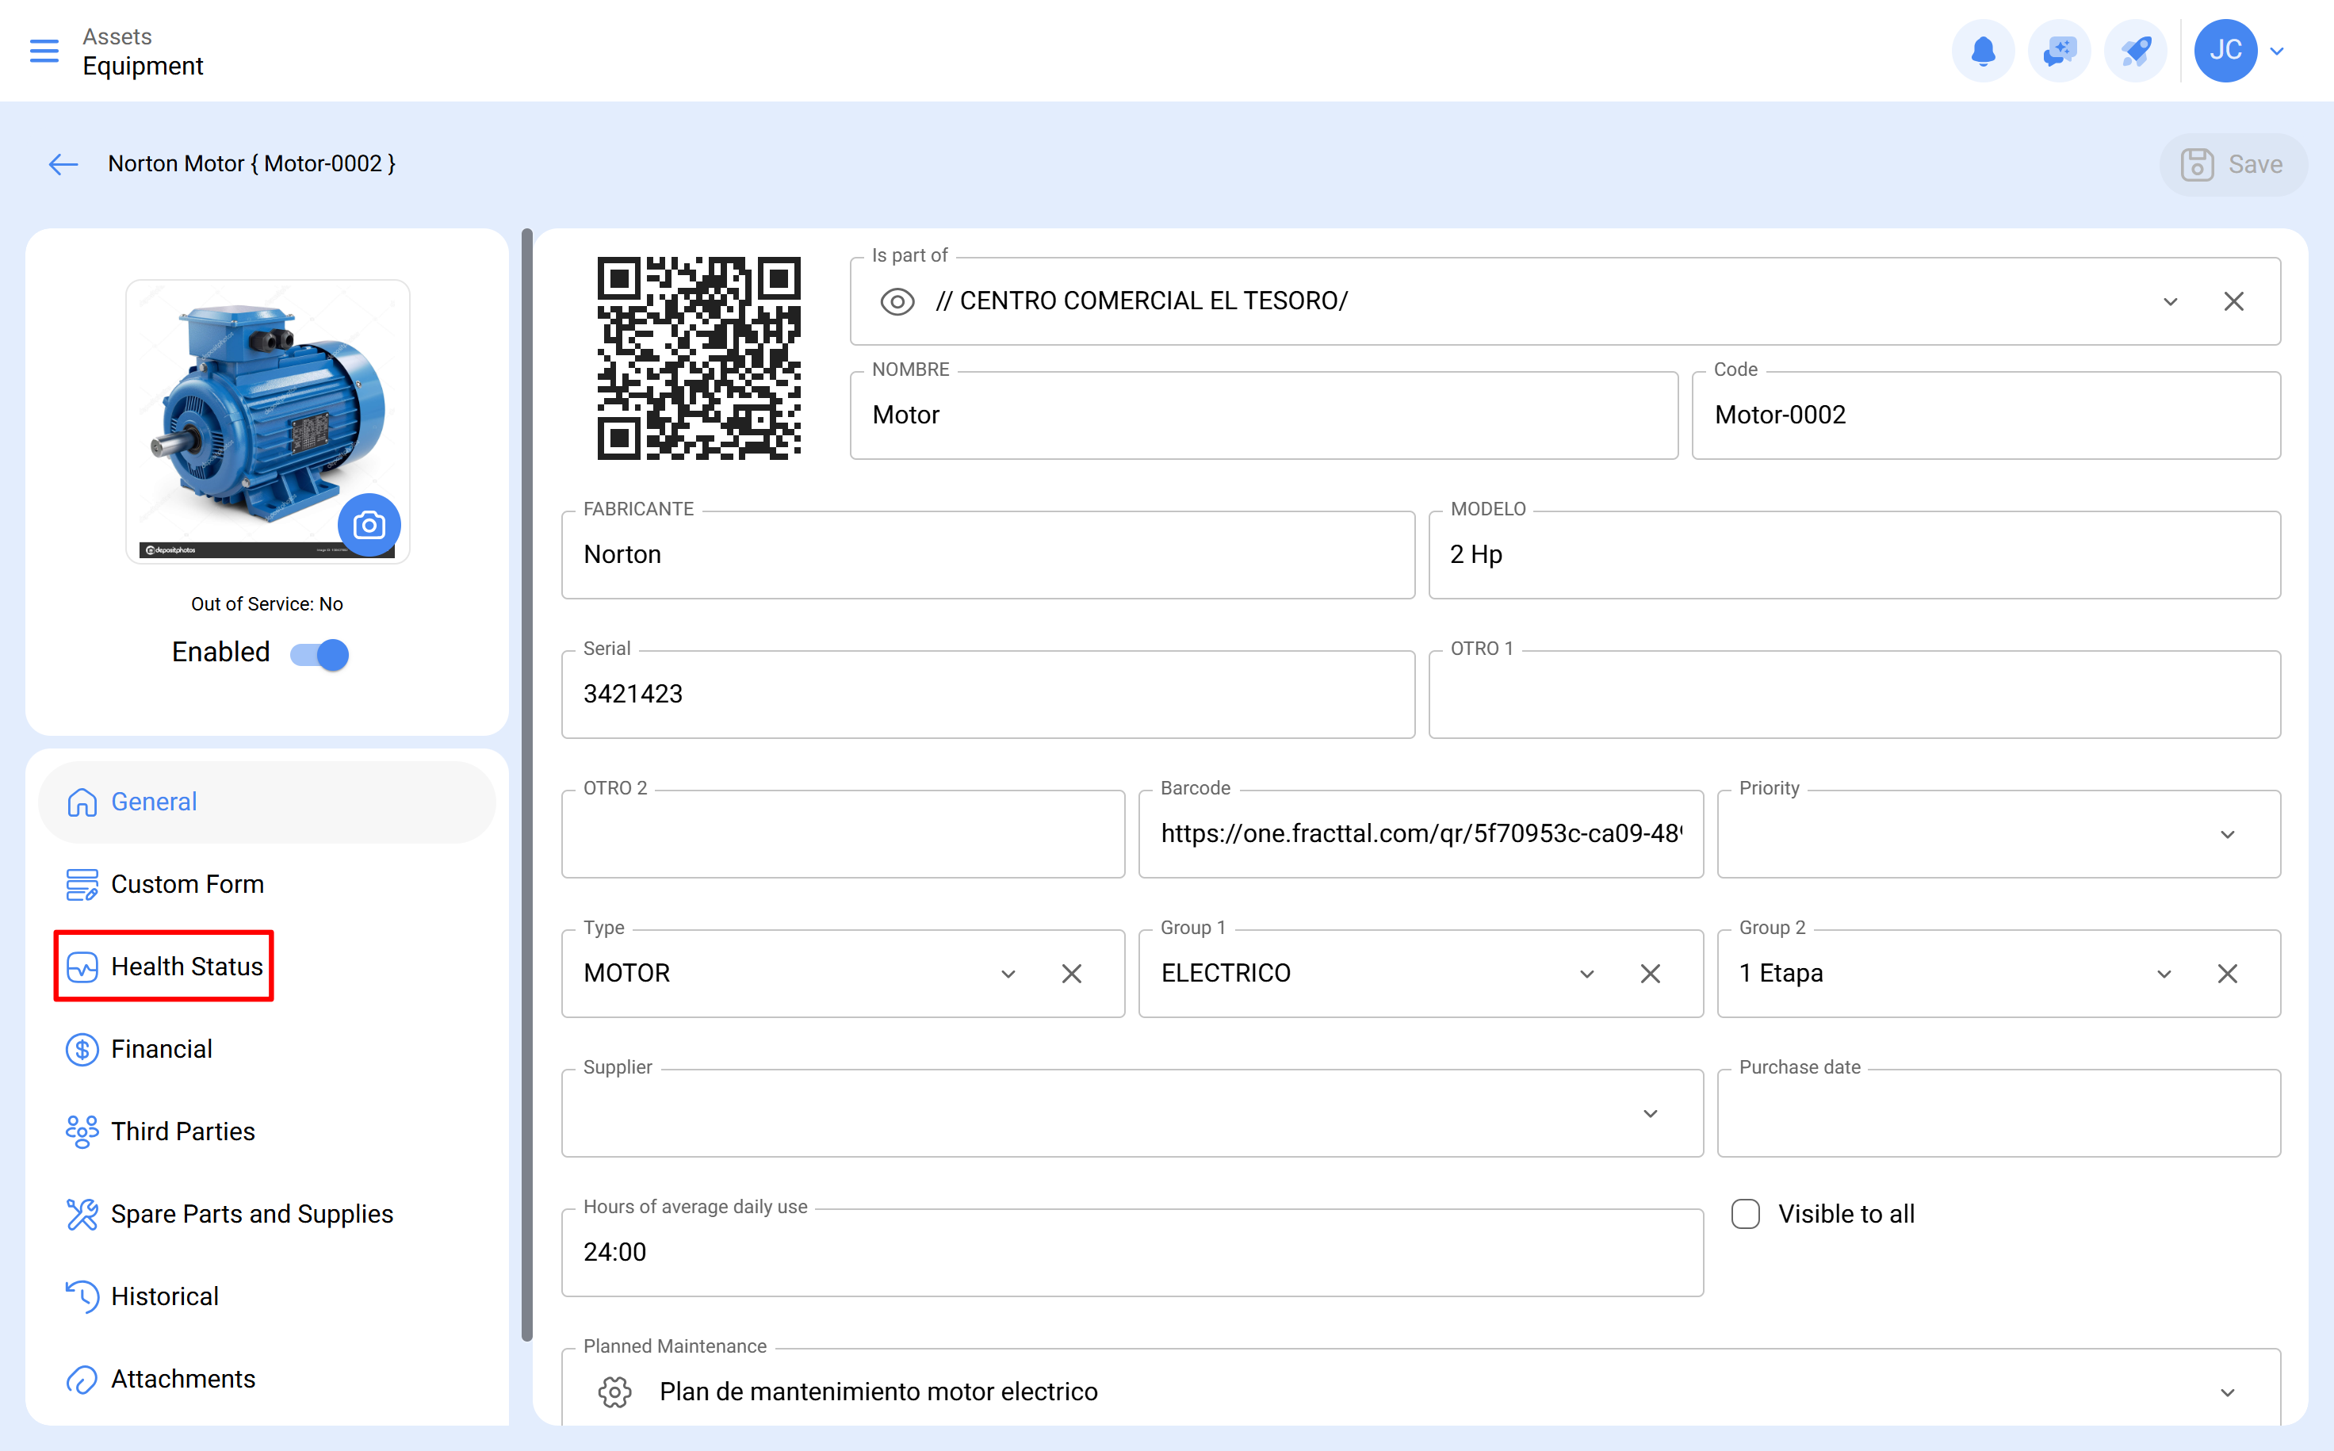Open the hamburger navigation menu

(43, 51)
